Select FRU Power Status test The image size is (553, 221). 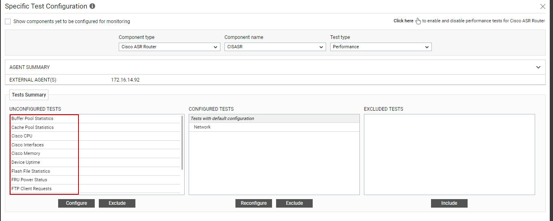point(96,180)
